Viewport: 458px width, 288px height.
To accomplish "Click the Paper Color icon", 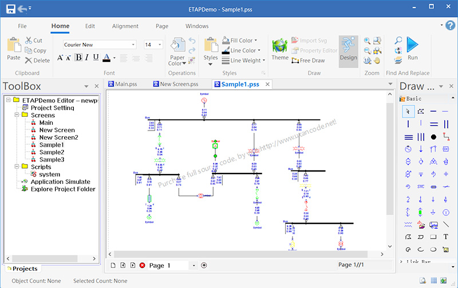I will [x=178, y=45].
